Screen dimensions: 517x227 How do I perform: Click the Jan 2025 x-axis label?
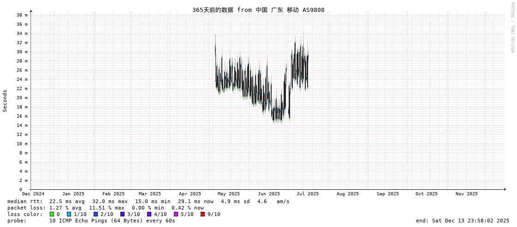[x=73, y=194]
